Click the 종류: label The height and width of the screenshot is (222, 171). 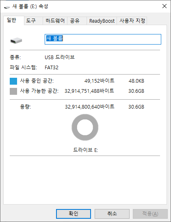point(15,57)
